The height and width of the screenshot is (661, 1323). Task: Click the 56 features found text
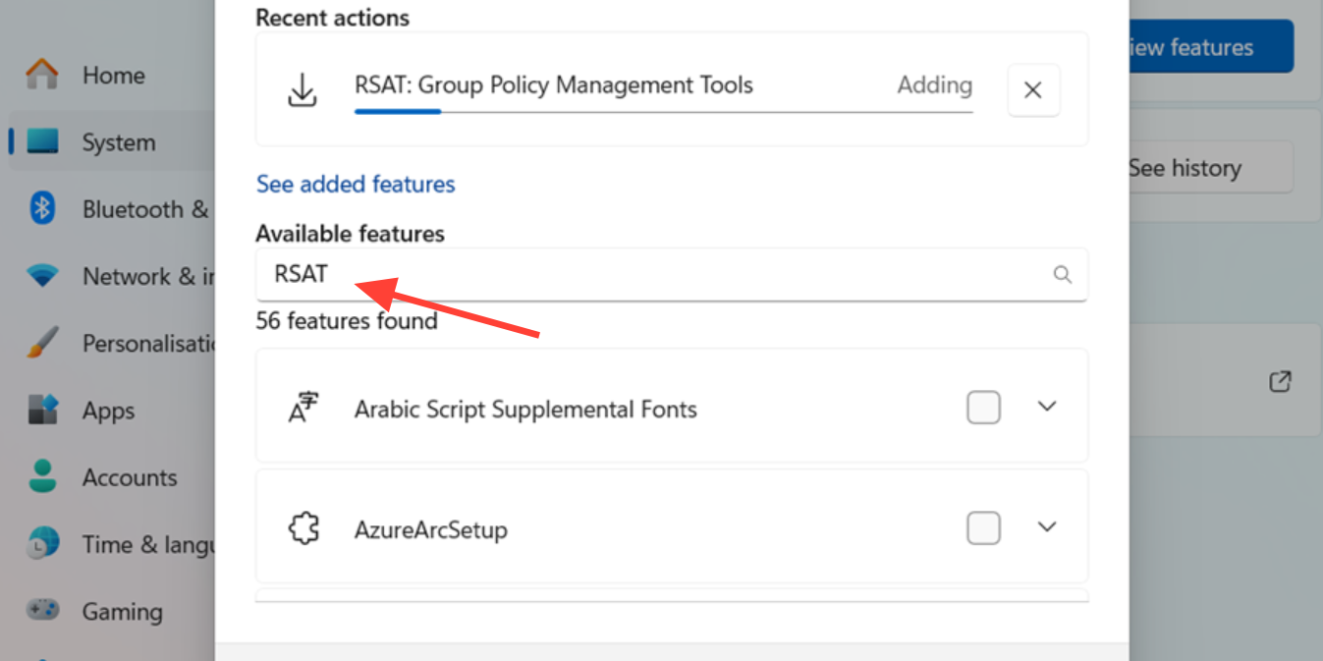[347, 320]
